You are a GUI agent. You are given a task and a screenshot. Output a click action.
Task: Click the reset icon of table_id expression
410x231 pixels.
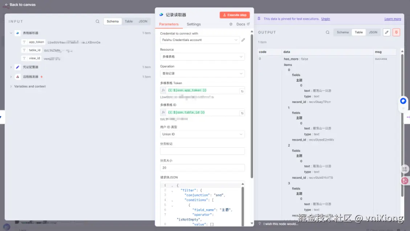point(242,113)
